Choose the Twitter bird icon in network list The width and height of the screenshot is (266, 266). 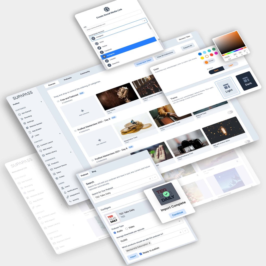pos(99,48)
